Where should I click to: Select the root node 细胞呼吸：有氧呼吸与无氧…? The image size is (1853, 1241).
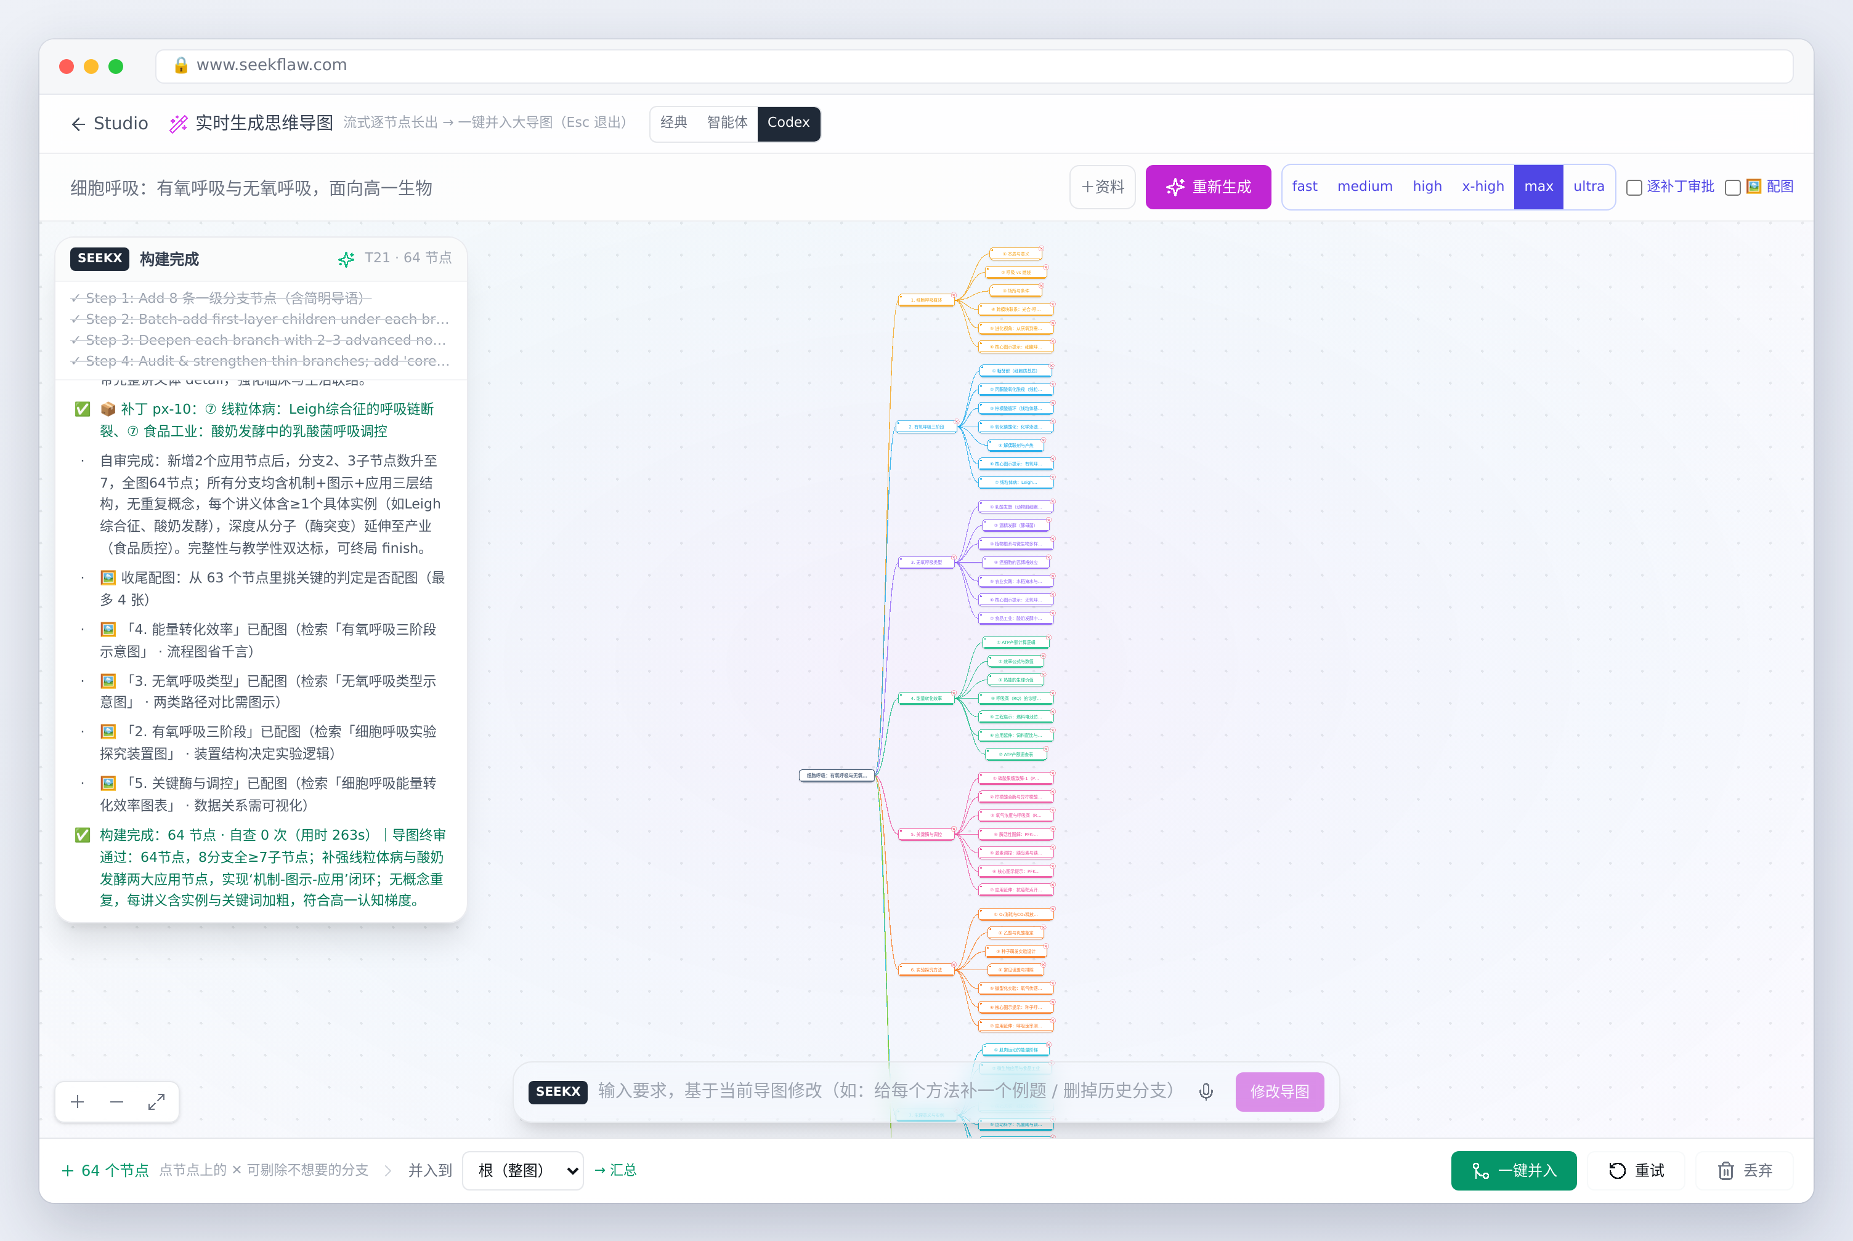pyautogui.click(x=836, y=776)
